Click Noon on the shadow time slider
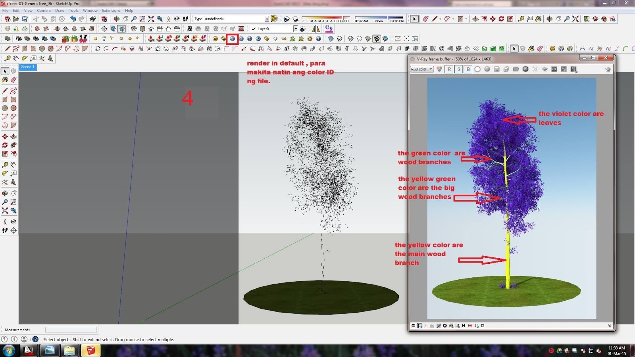 [379, 21]
